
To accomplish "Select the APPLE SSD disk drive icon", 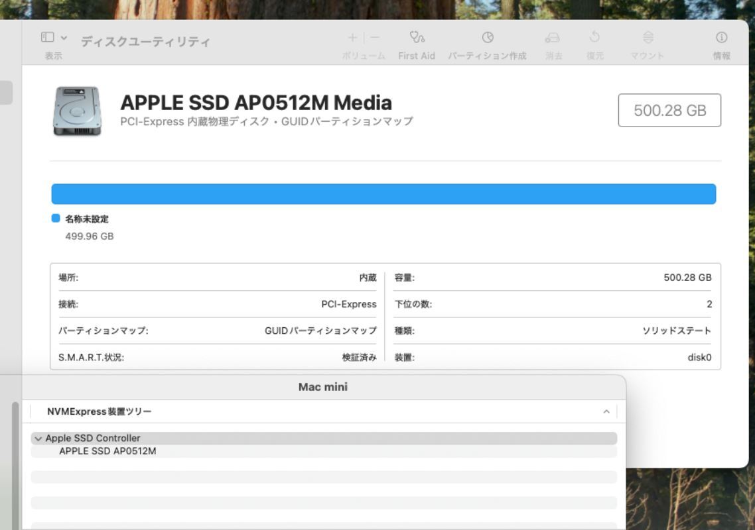I will click(x=77, y=111).
